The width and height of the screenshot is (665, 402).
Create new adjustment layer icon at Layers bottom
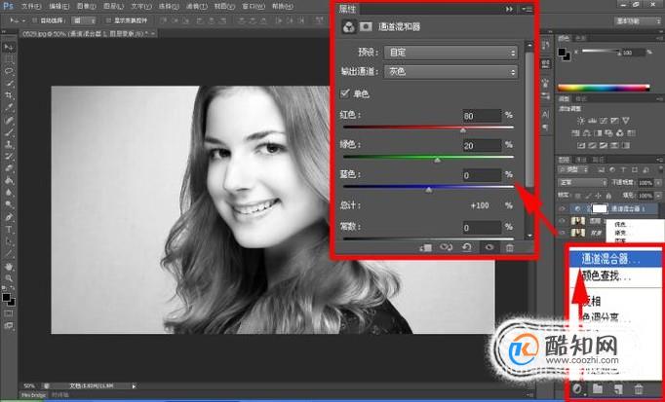click(577, 388)
